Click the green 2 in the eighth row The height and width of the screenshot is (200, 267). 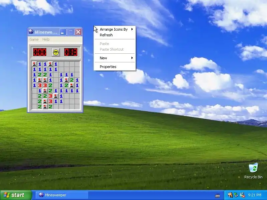[40, 101]
